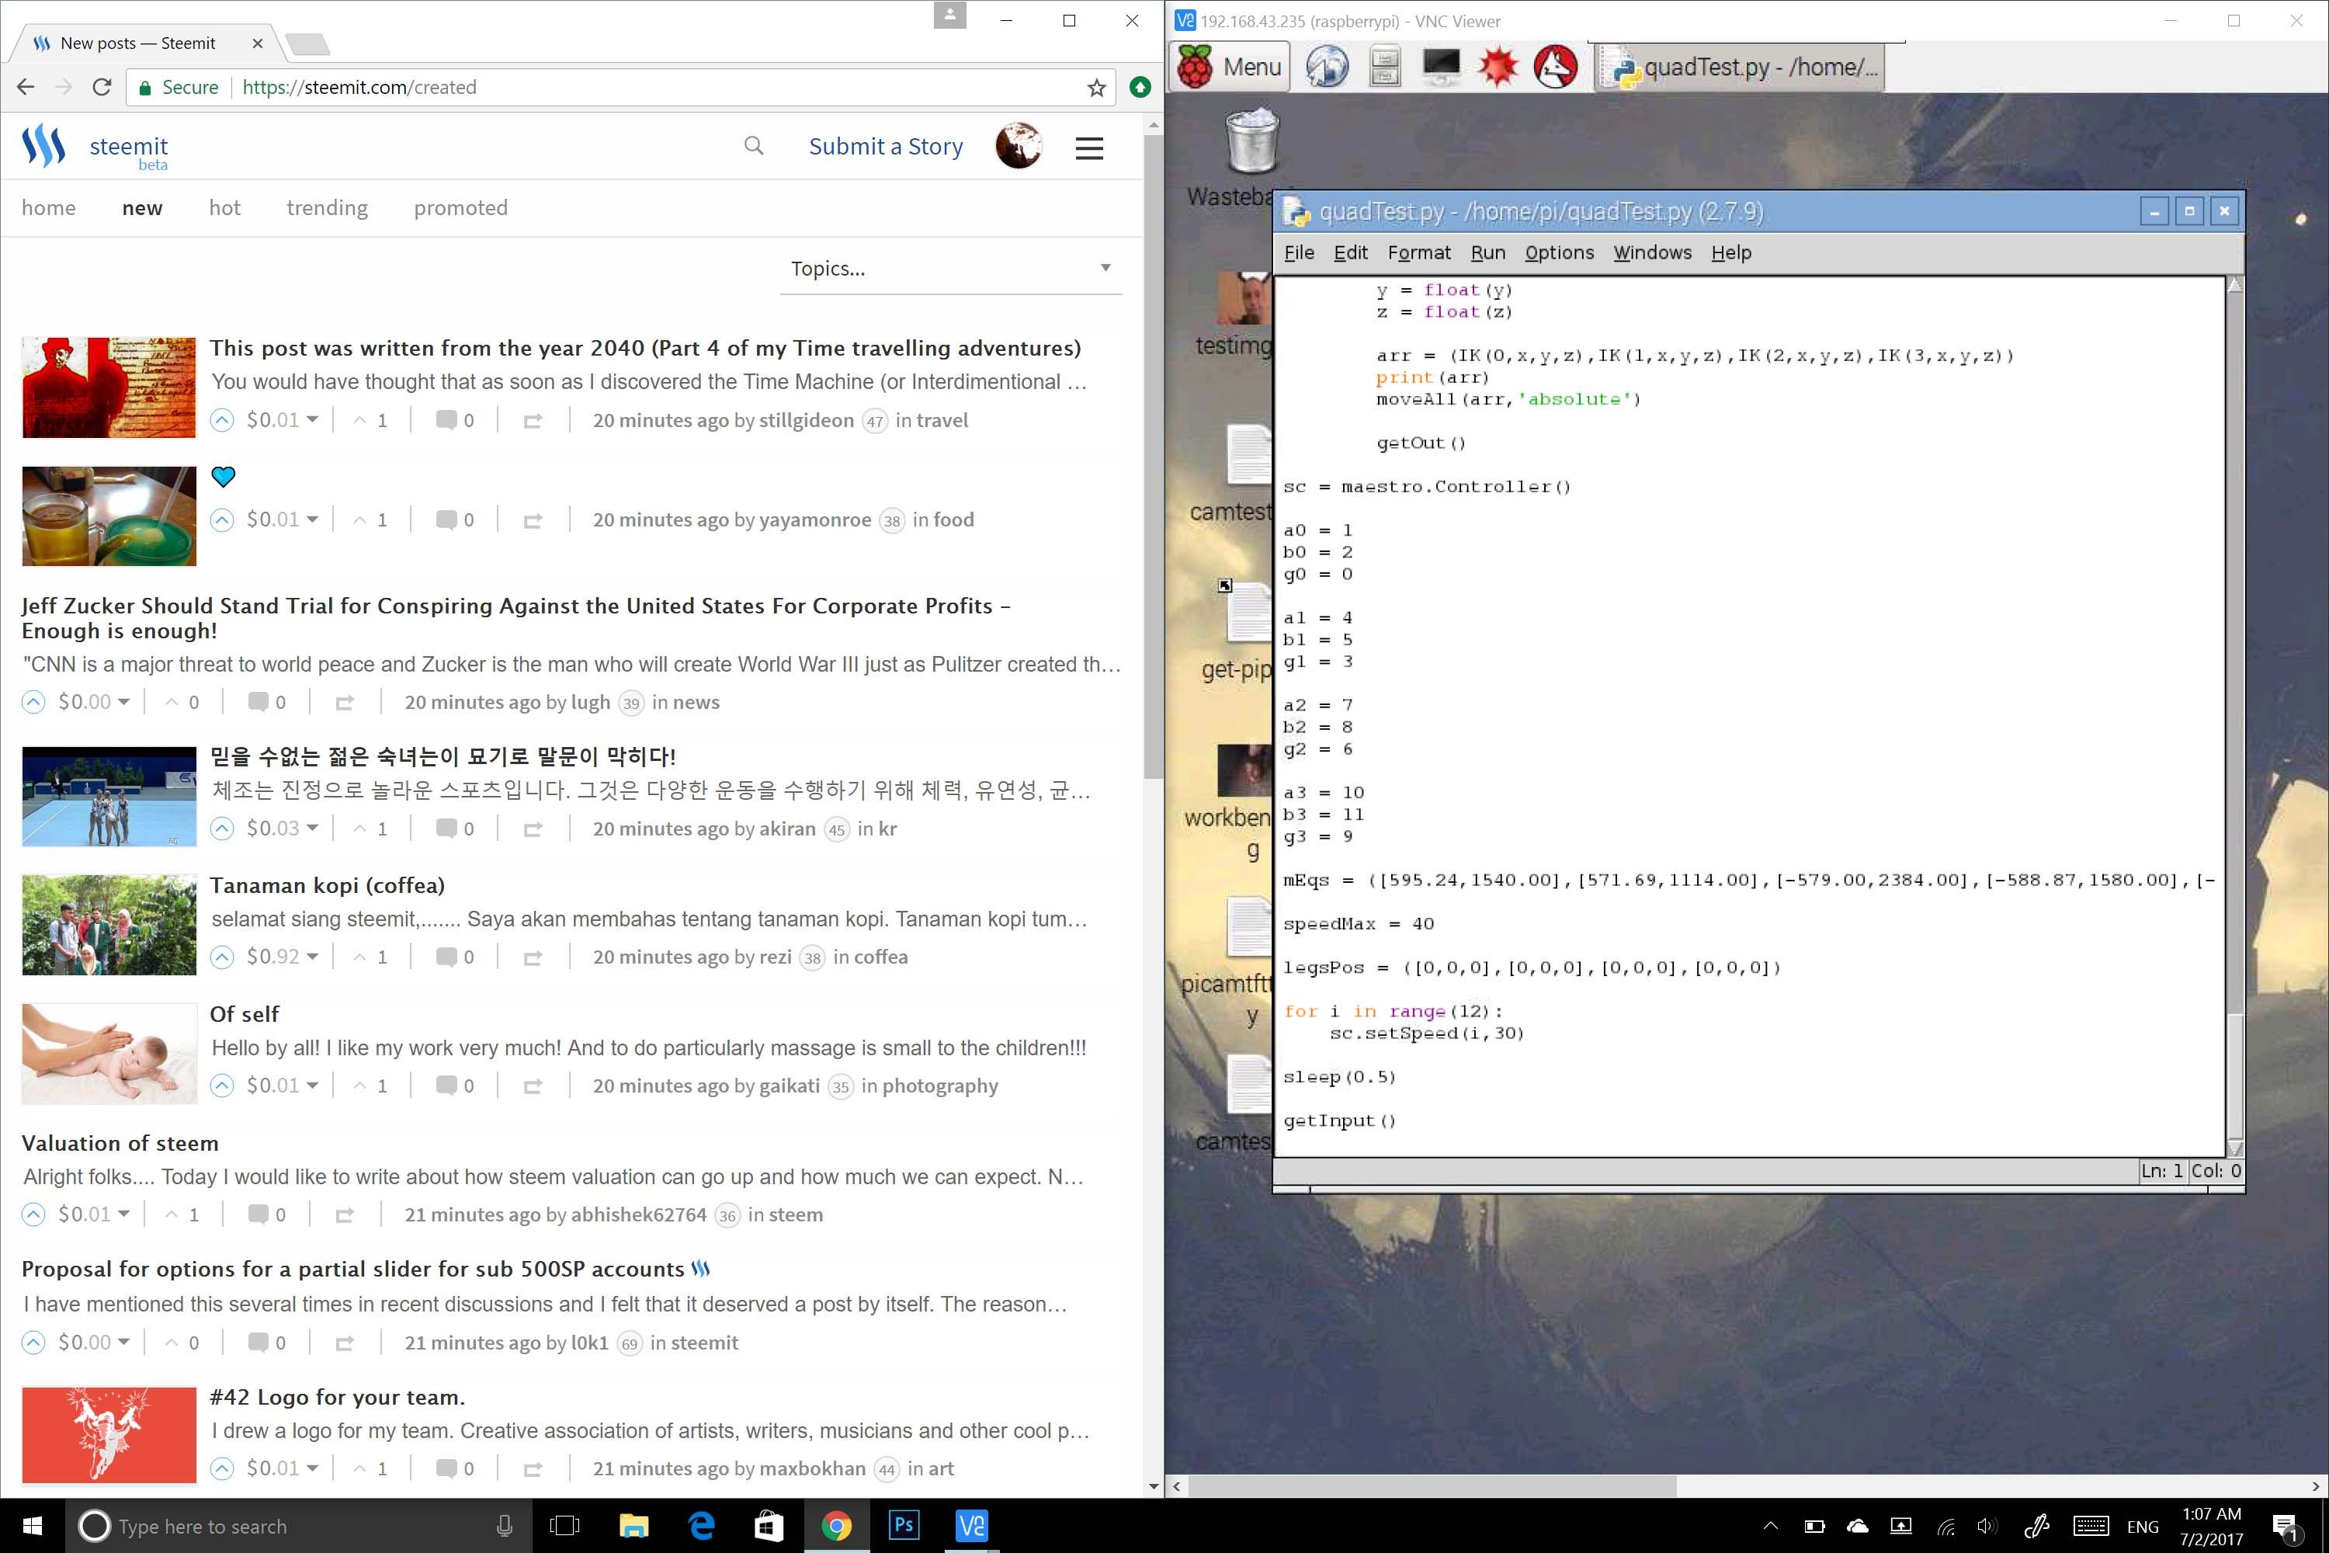Open the #42 Logo post thumbnail
The height and width of the screenshot is (1553, 2329).
(x=109, y=1434)
